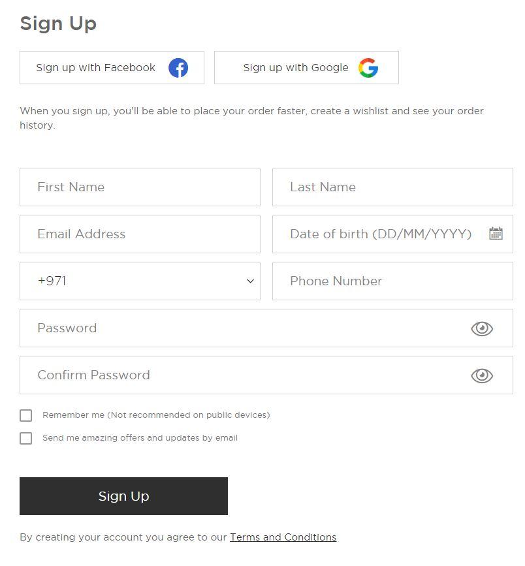The height and width of the screenshot is (566, 525).
Task: Click the Google logo icon
Action: [368, 68]
